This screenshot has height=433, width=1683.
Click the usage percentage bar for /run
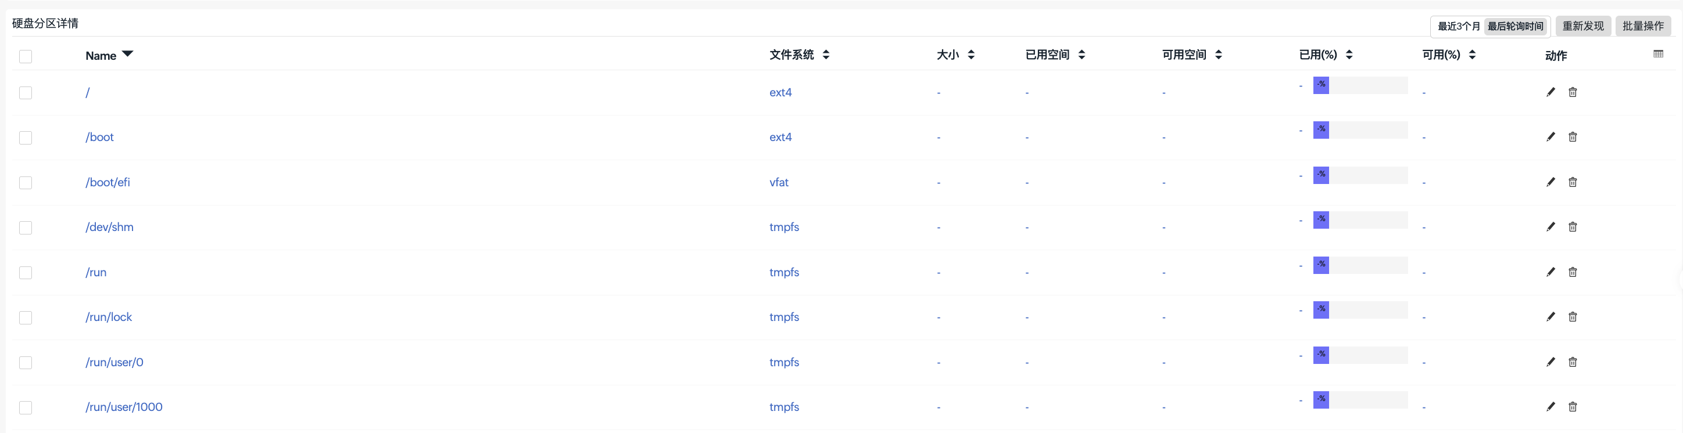tap(1360, 265)
